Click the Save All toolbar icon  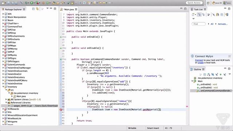(x=13, y=3)
